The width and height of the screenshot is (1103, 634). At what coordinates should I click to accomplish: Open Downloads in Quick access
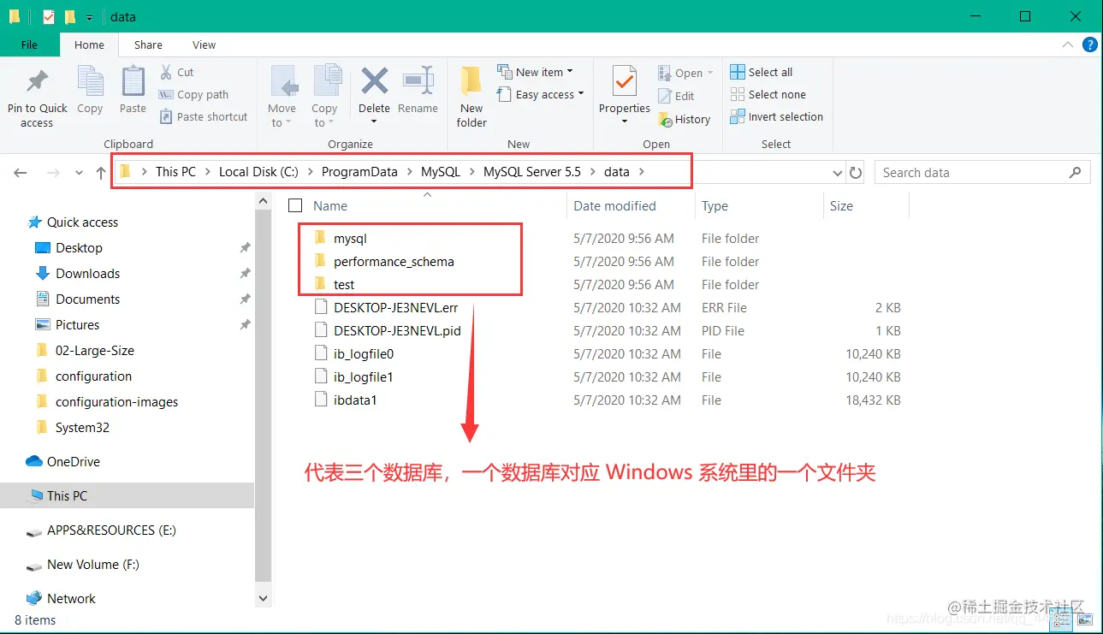(87, 274)
